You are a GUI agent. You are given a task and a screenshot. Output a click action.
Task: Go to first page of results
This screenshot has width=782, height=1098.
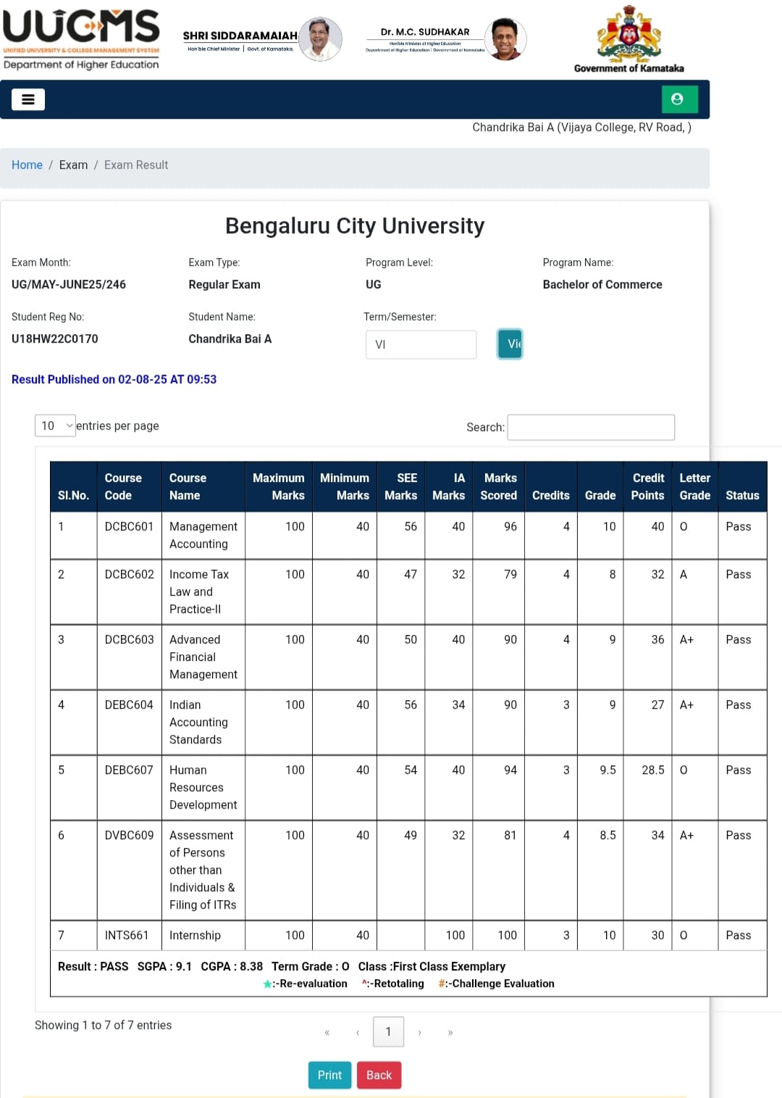[327, 1032]
